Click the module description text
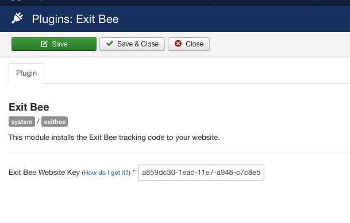350x223 pixels. pos(114,138)
